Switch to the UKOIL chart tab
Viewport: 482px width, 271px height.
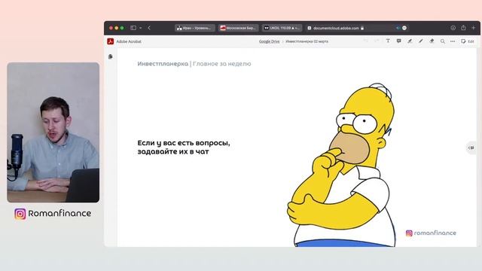coord(282,28)
